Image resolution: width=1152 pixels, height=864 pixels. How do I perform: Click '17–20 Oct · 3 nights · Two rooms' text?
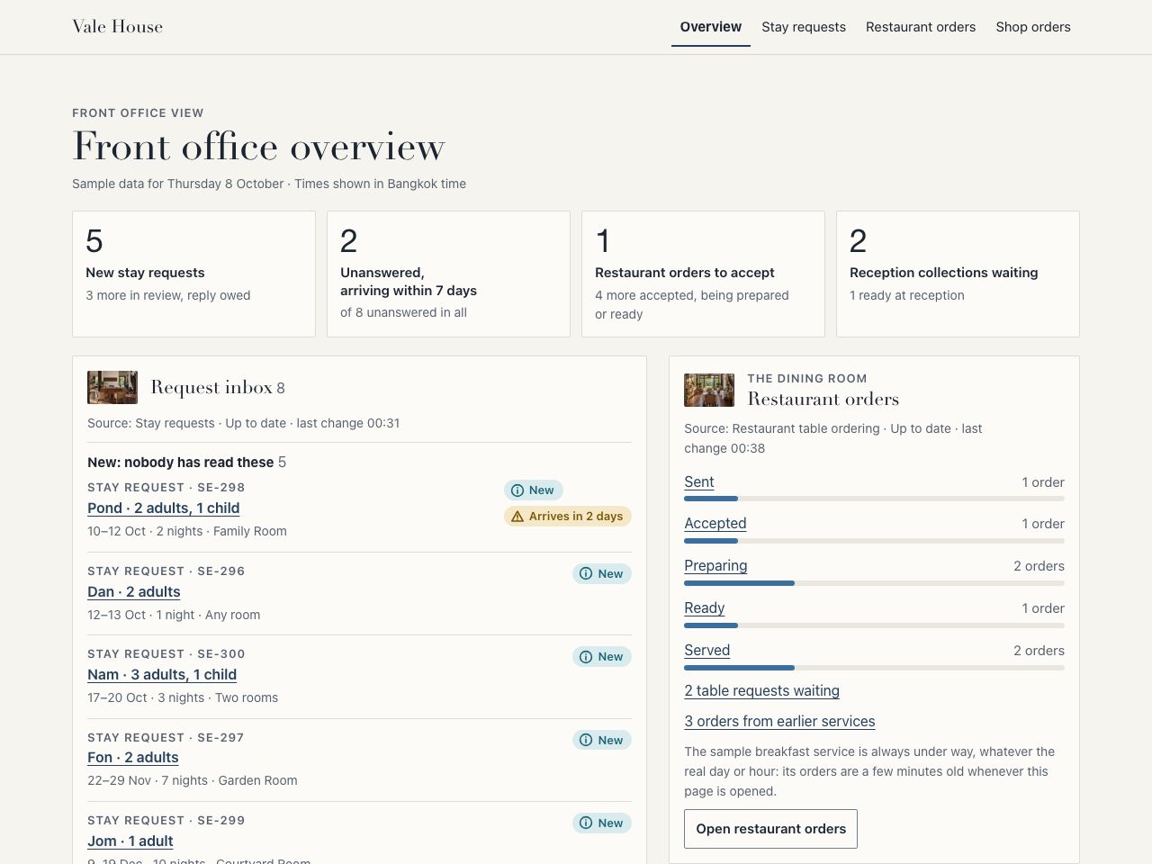coord(183,697)
